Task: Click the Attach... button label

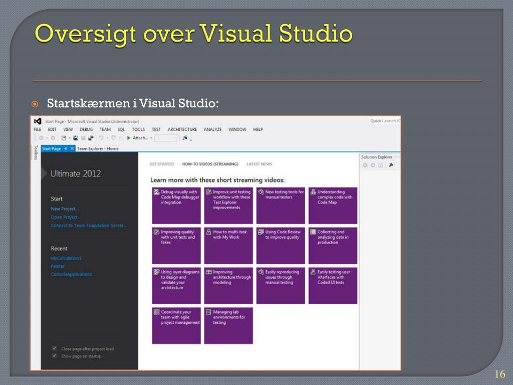Action: coord(140,138)
